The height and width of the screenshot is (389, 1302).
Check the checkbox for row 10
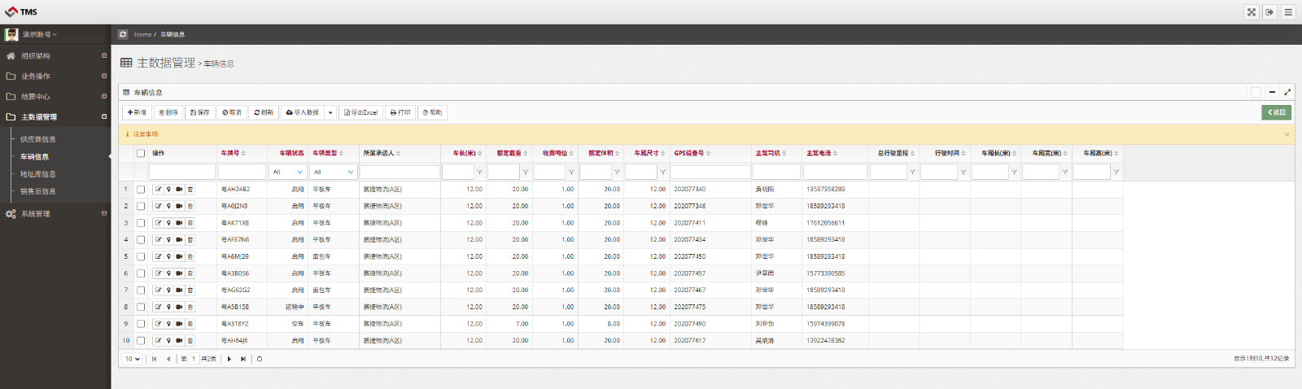coord(141,341)
